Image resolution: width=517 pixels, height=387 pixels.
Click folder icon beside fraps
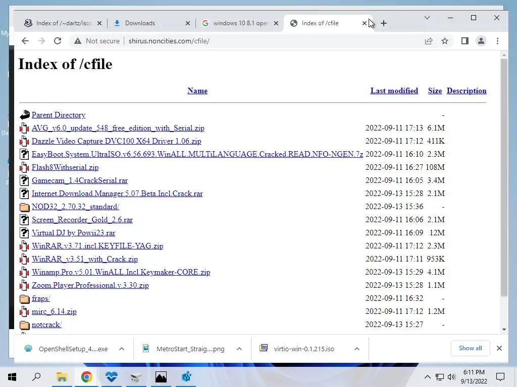point(24,299)
